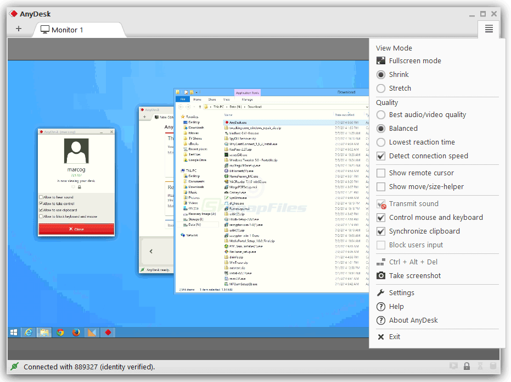The height and width of the screenshot is (382, 511).
Task: Click the remote Windows Start button
Action: coord(13,332)
